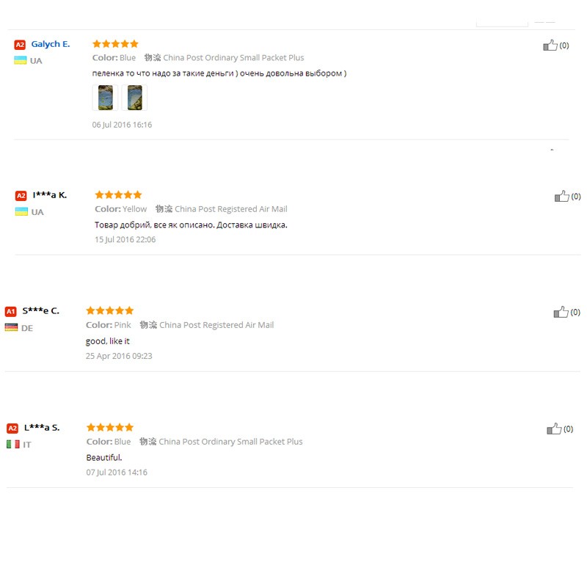
Task: Open Galych E.'s profile link
Action: [51, 44]
